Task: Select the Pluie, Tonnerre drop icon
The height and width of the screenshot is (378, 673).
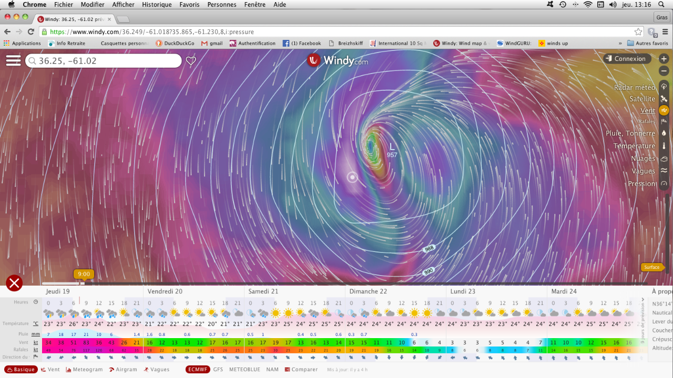Action: coord(664,133)
